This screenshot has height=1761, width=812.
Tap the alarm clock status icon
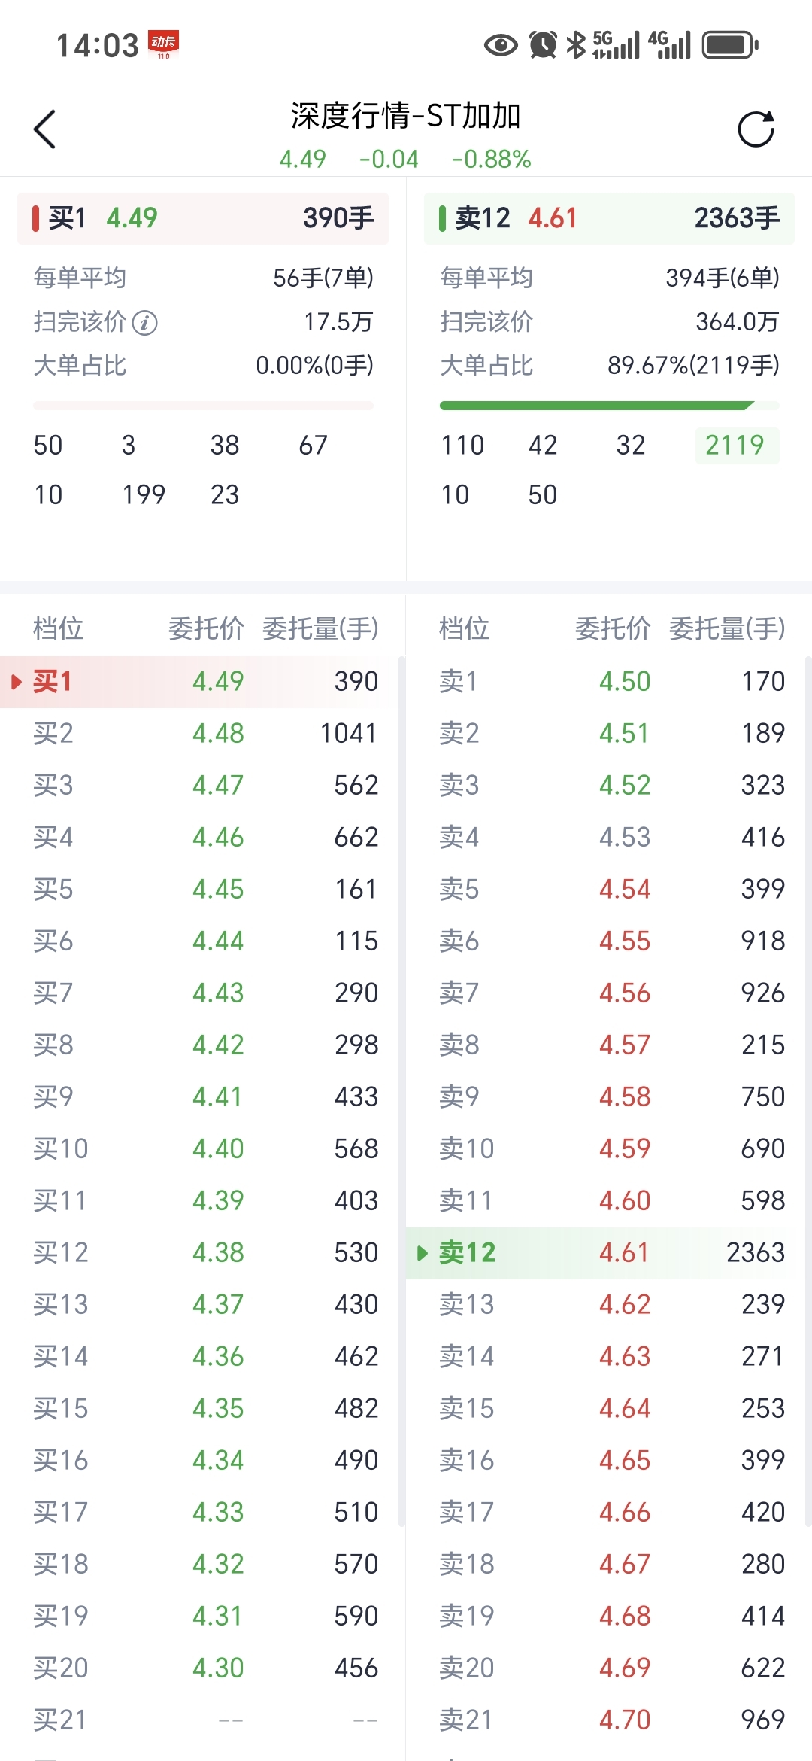[x=543, y=45]
